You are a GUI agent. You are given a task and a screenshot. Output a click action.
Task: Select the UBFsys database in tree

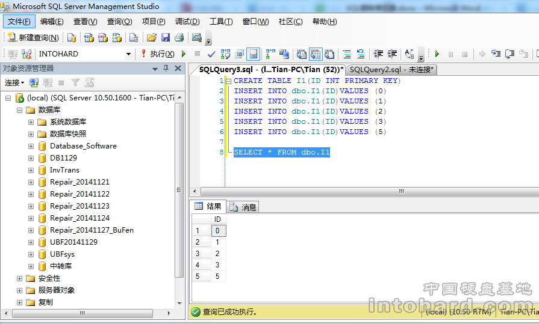(x=62, y=254)
